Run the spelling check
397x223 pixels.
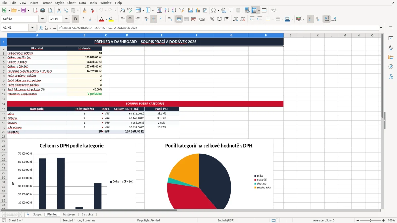coord(130,10)
